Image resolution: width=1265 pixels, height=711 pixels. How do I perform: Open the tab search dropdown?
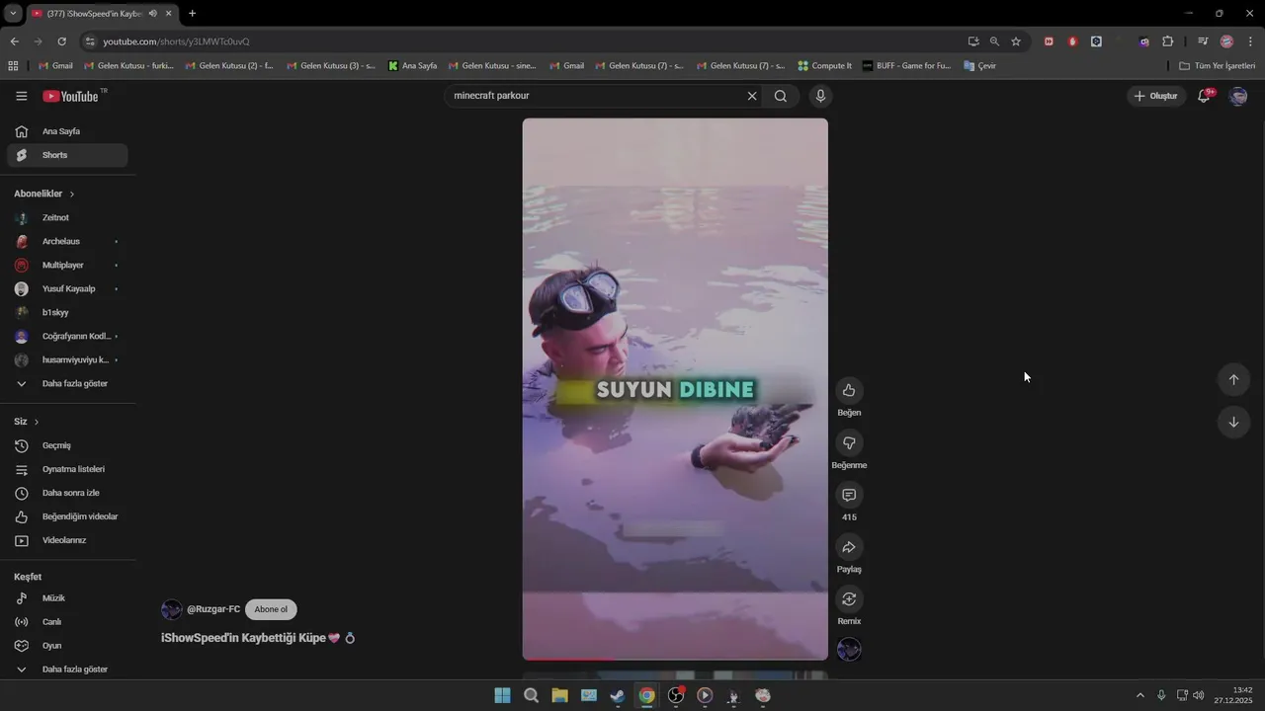[13, 13]
